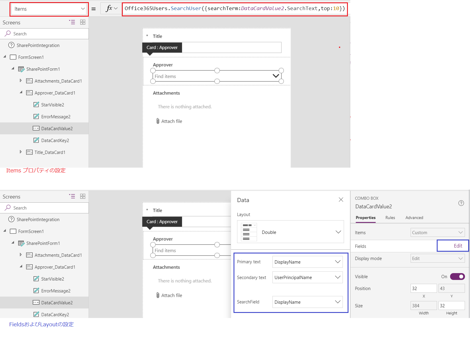
Task: Click the Size Height field
Action: pos(452,305)
